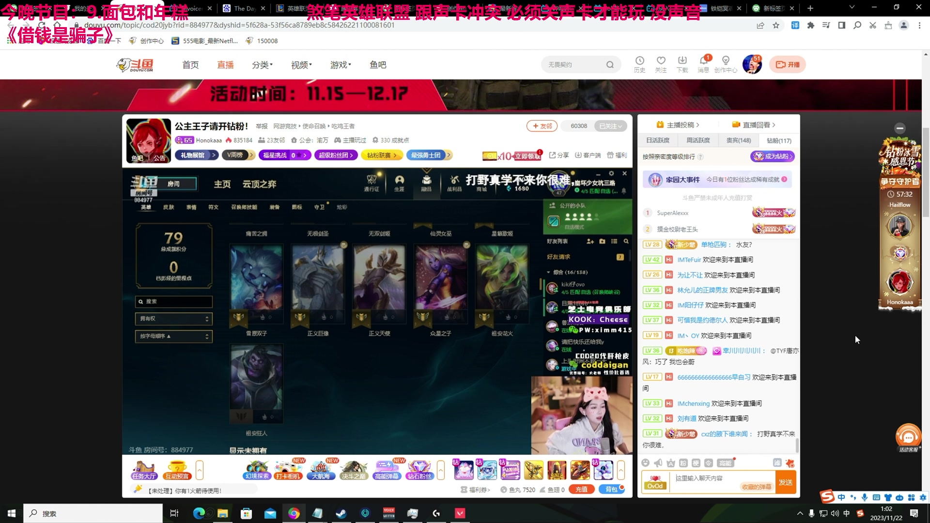Image resolution: width=930 pixels, height=523 pixels.
Task: Toggle the 梗 button in chat toolbar
Action: [696, 463]
